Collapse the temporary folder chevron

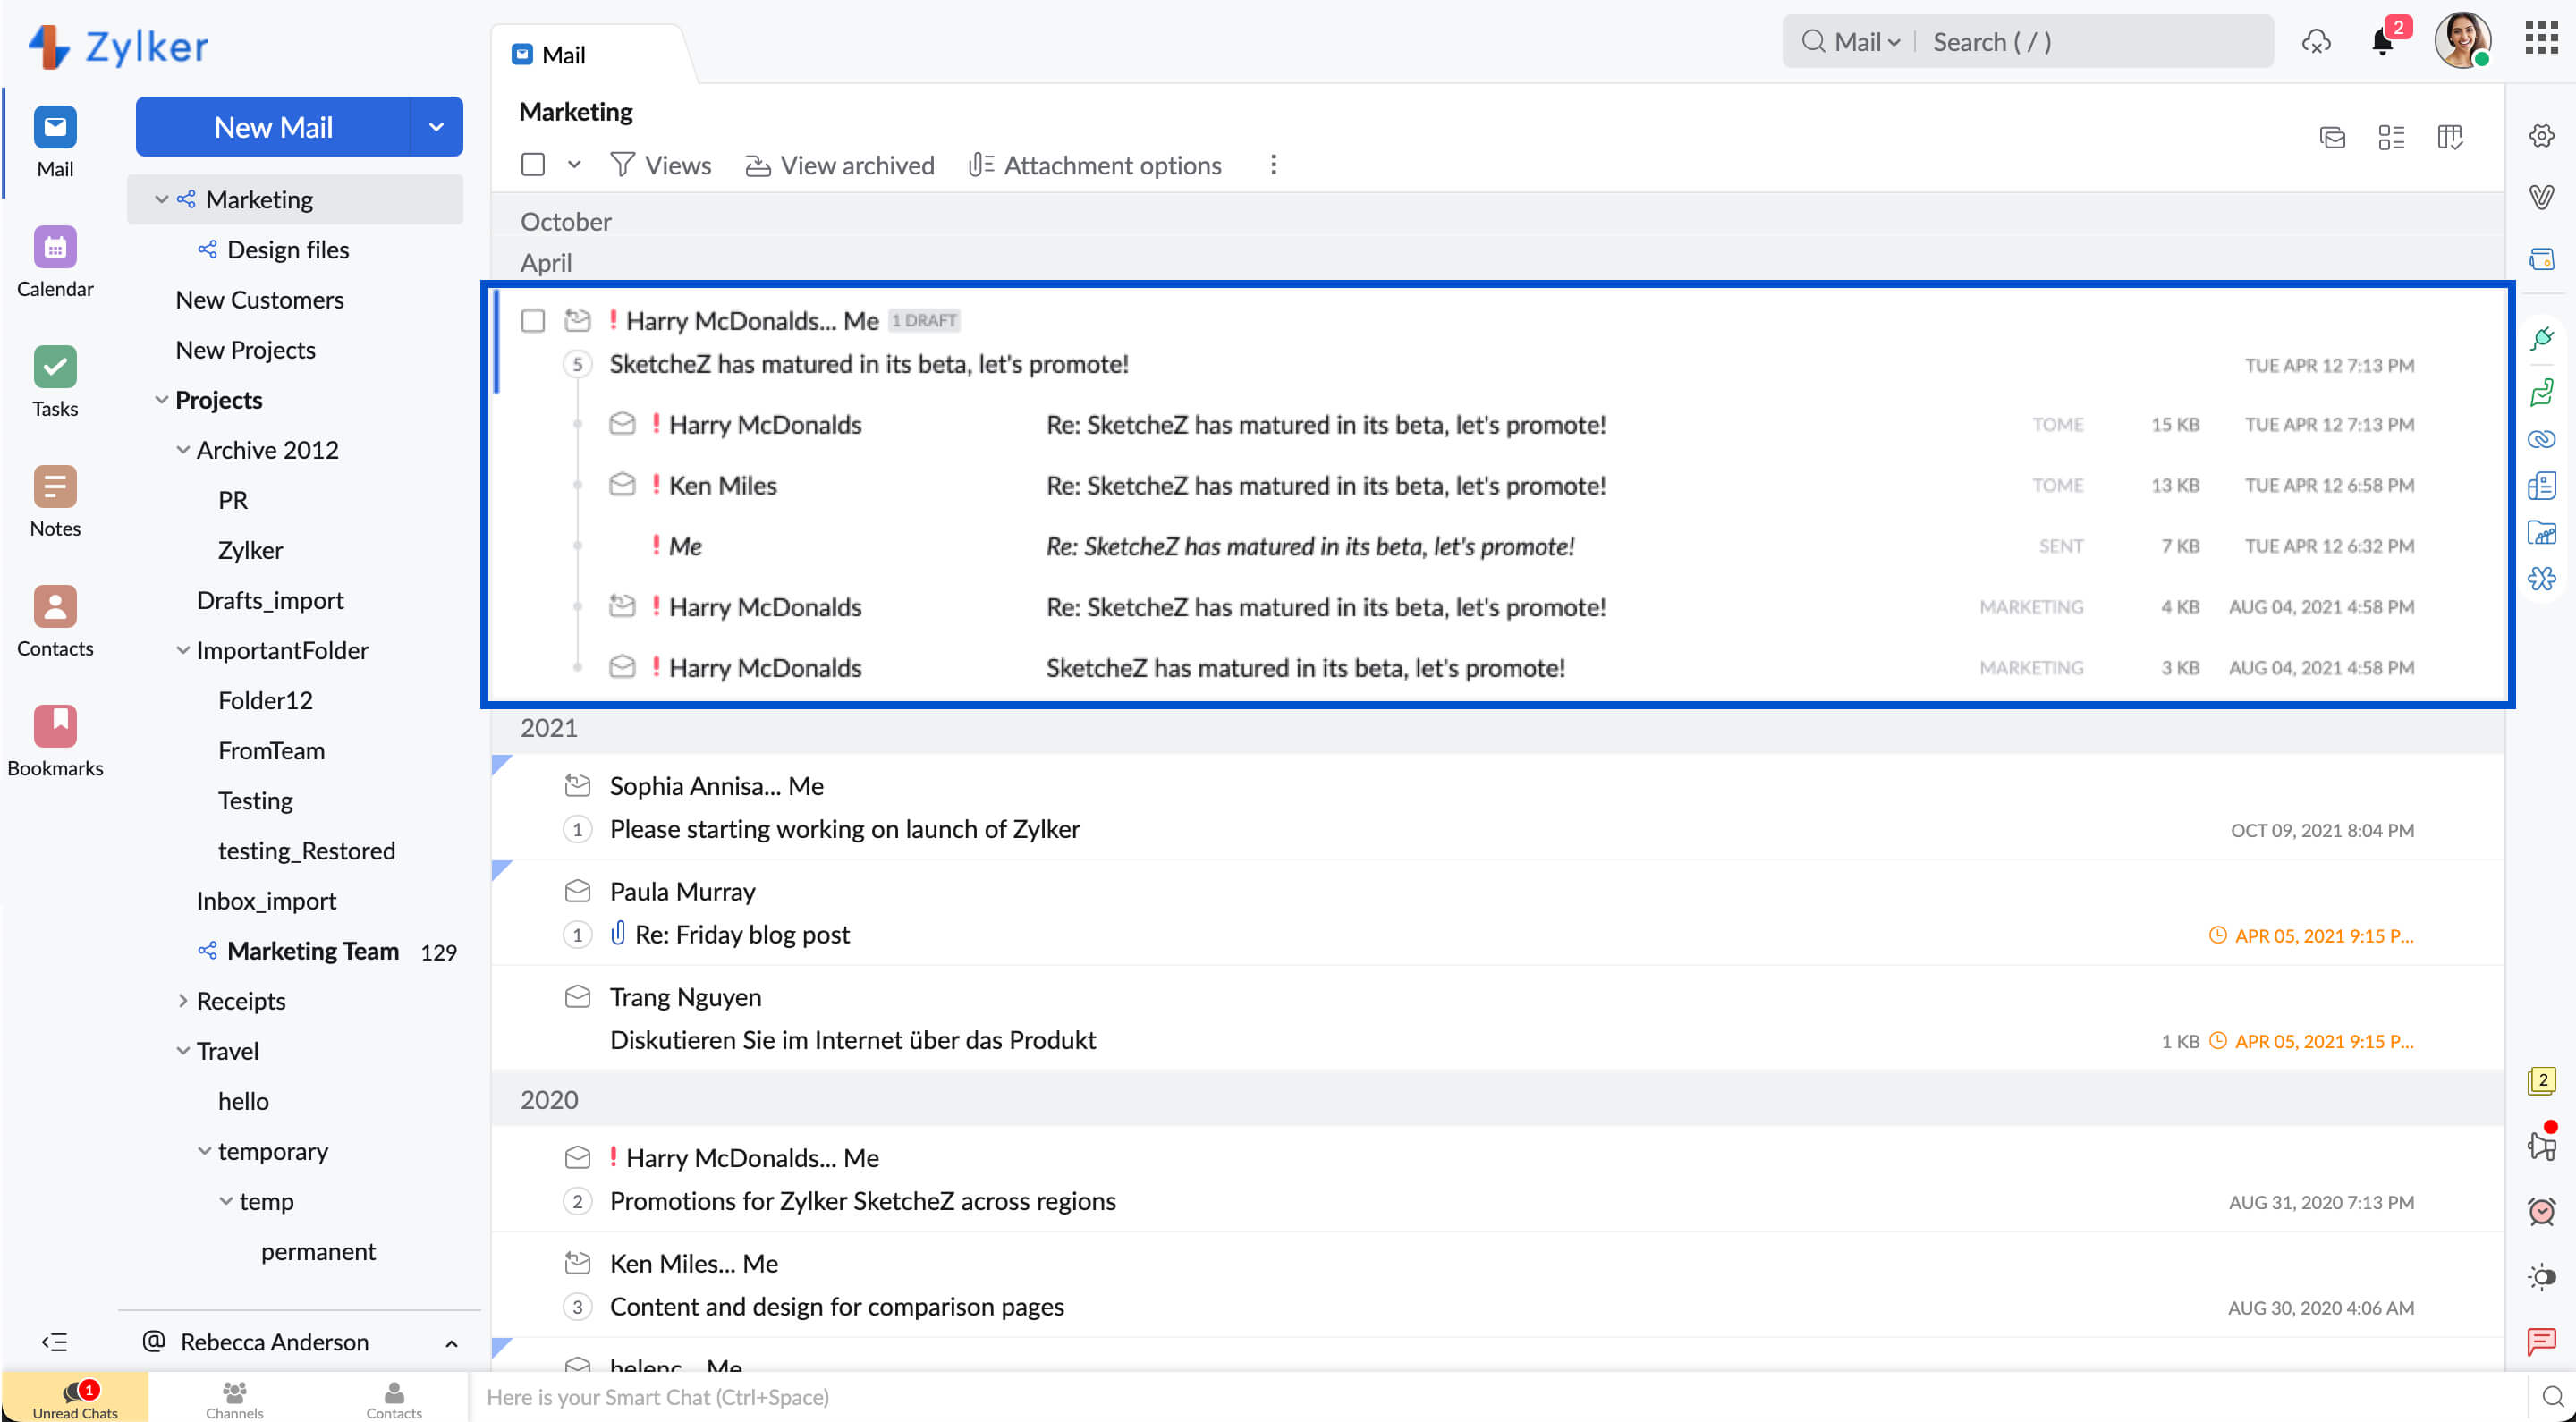point(204,1151)
